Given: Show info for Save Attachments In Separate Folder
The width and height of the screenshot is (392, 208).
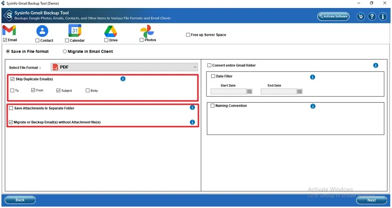Looking at the screenshot, I should pyautogui.click(x=192, y=108).
